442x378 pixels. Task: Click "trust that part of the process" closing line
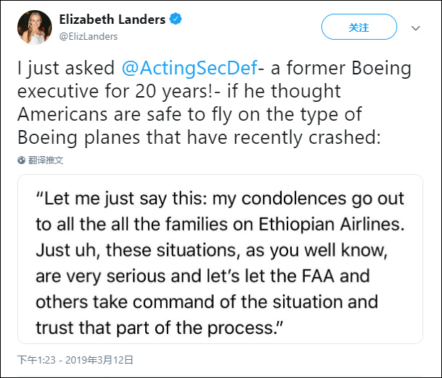coord(159,327)
